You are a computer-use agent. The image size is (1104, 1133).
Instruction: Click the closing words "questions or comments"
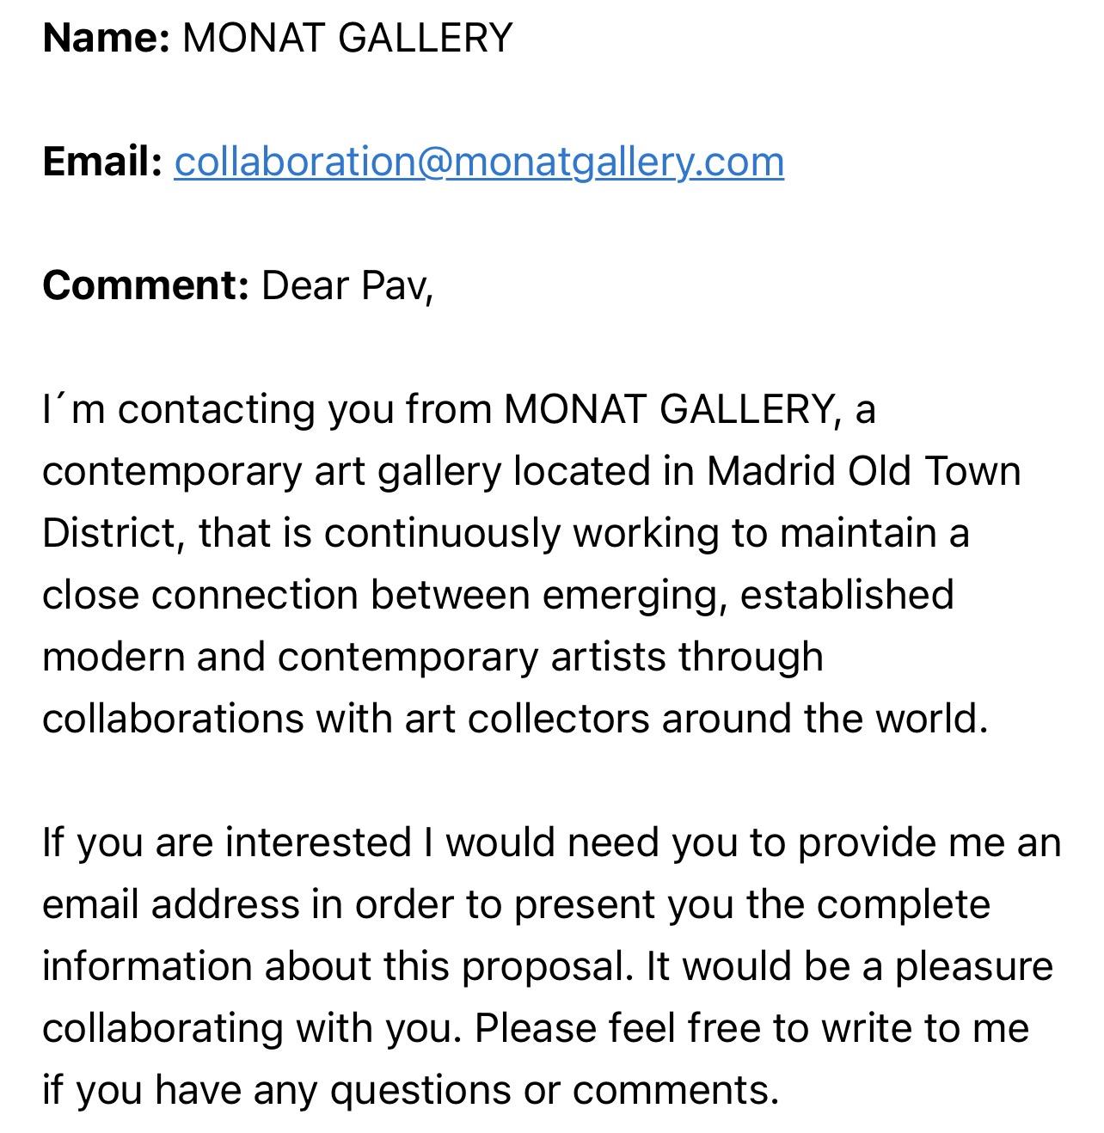click(x=554, y=1091)
